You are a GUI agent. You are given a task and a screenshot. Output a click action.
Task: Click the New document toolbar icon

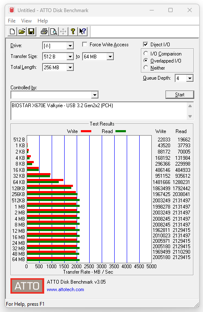(x=13, y=31)
